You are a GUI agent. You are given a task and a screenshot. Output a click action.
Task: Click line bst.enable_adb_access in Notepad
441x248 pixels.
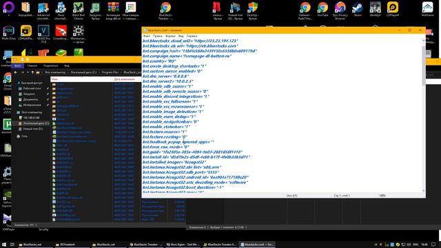(x=167, y=86)
